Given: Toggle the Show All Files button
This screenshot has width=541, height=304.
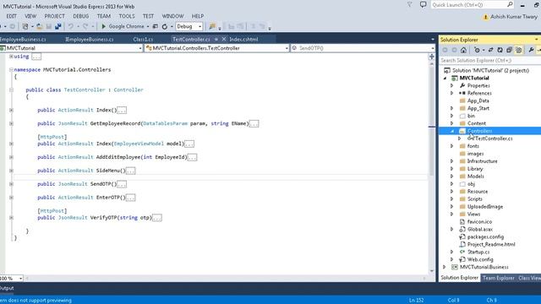Looking at the screenshot, I should 518,50.
